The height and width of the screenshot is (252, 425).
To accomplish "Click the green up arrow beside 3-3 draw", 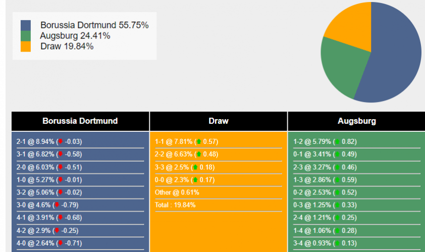I will [195, 167].
